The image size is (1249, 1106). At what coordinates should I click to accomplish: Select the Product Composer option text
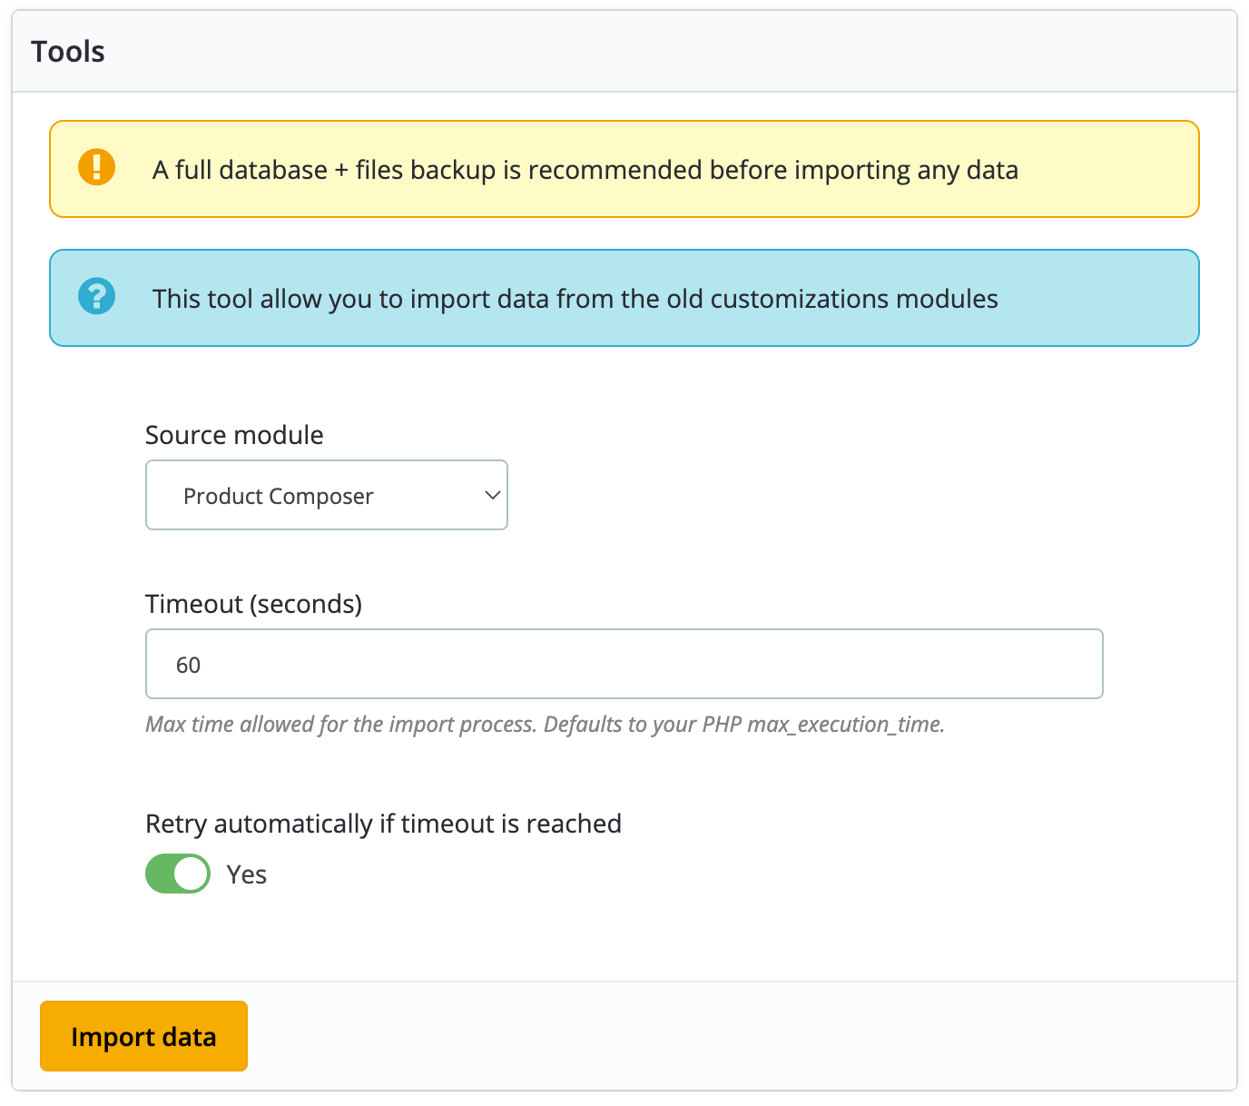click(x=279, y=496)
